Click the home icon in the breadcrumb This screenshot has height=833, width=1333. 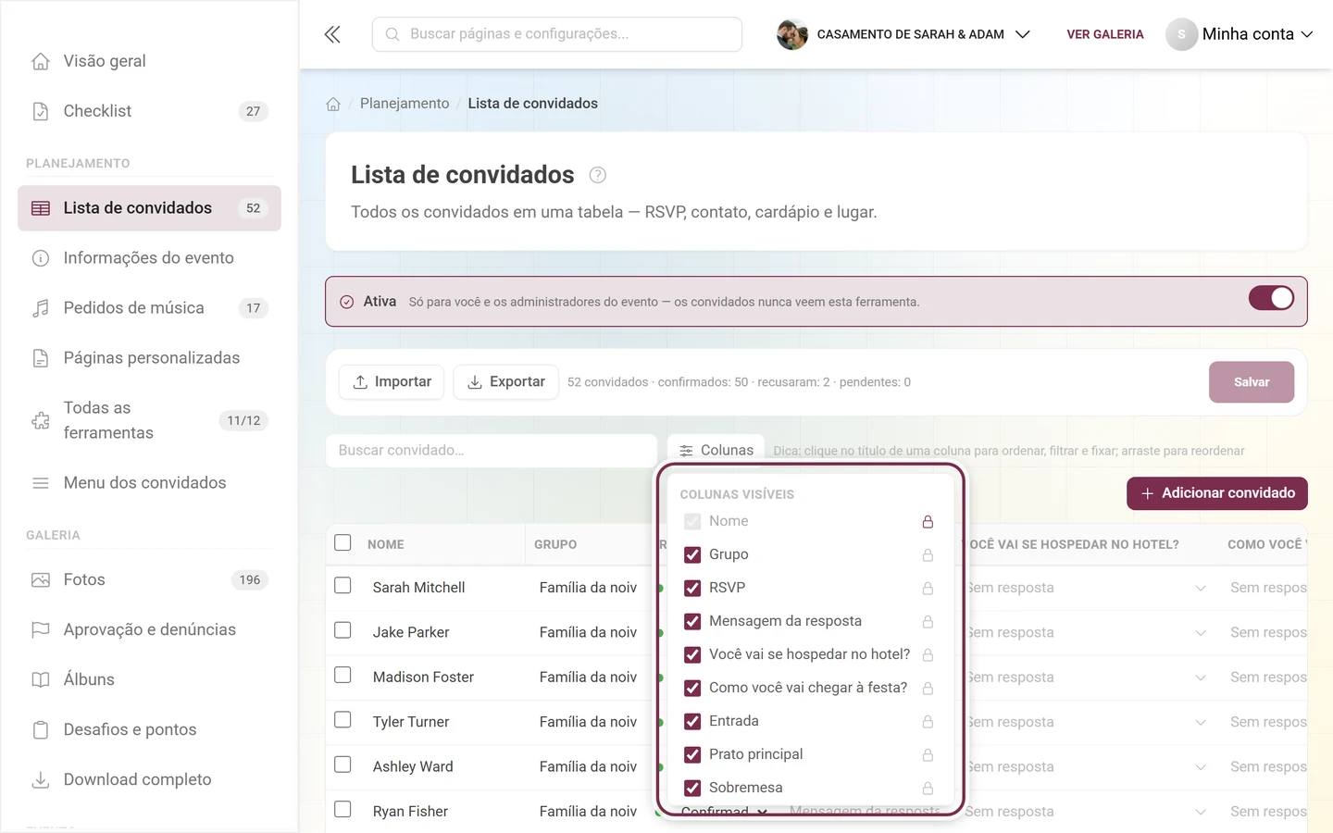tap(333, 104)
